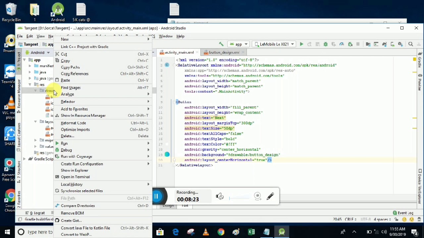Expand the mipmap folder node
This screenshot has width=424, height=238.
[35, 140]
